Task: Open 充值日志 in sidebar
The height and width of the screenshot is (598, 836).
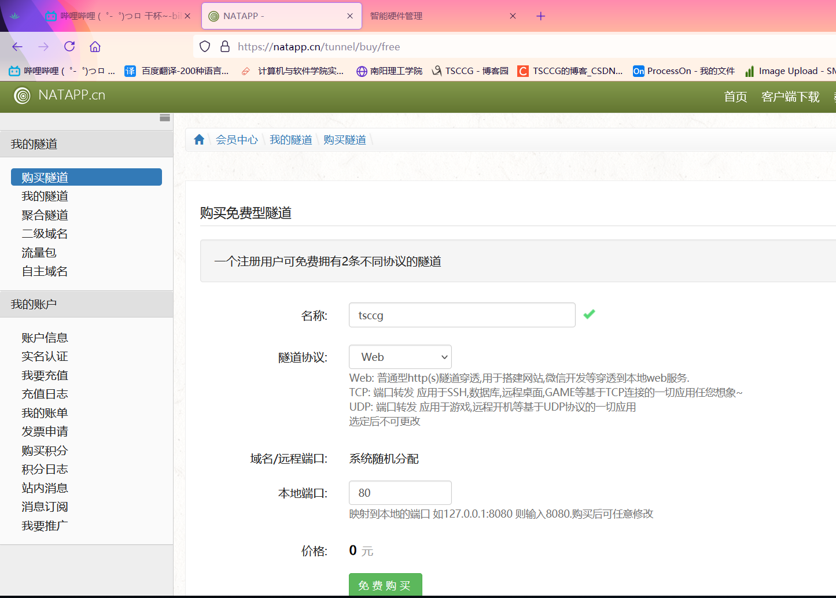Action: 45,394
